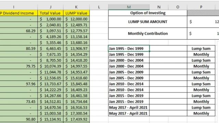219x123 pixels.
Task: Select Total Value cell $15,134.91
Action: (50, 119)
